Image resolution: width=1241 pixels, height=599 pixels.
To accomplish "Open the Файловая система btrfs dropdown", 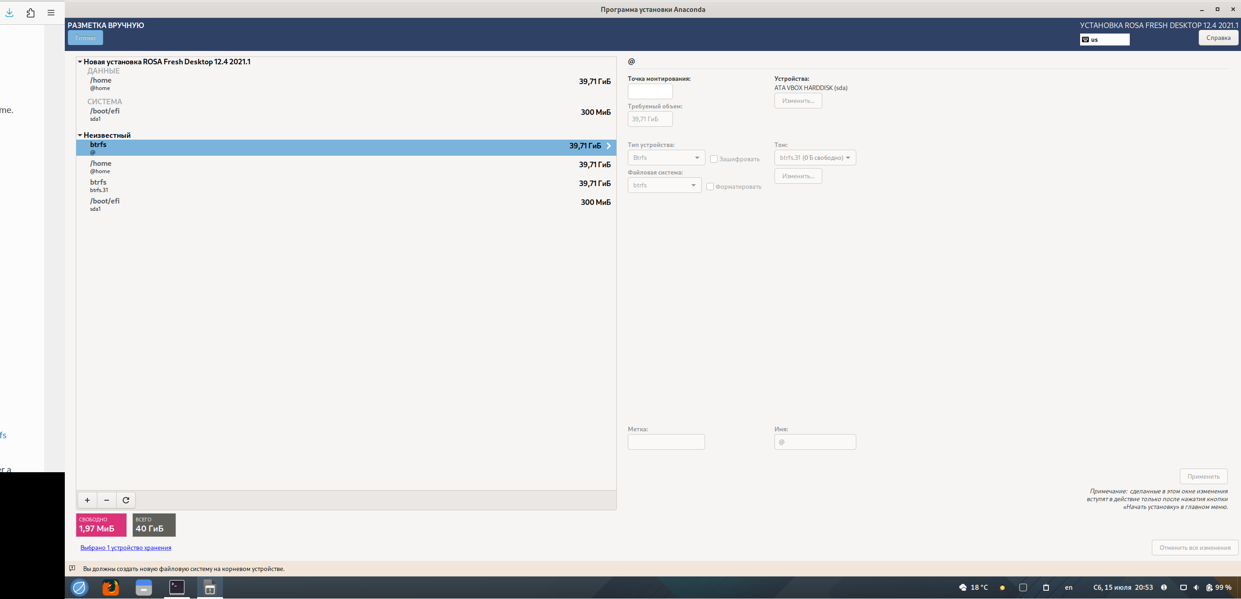I will [664, 185].
